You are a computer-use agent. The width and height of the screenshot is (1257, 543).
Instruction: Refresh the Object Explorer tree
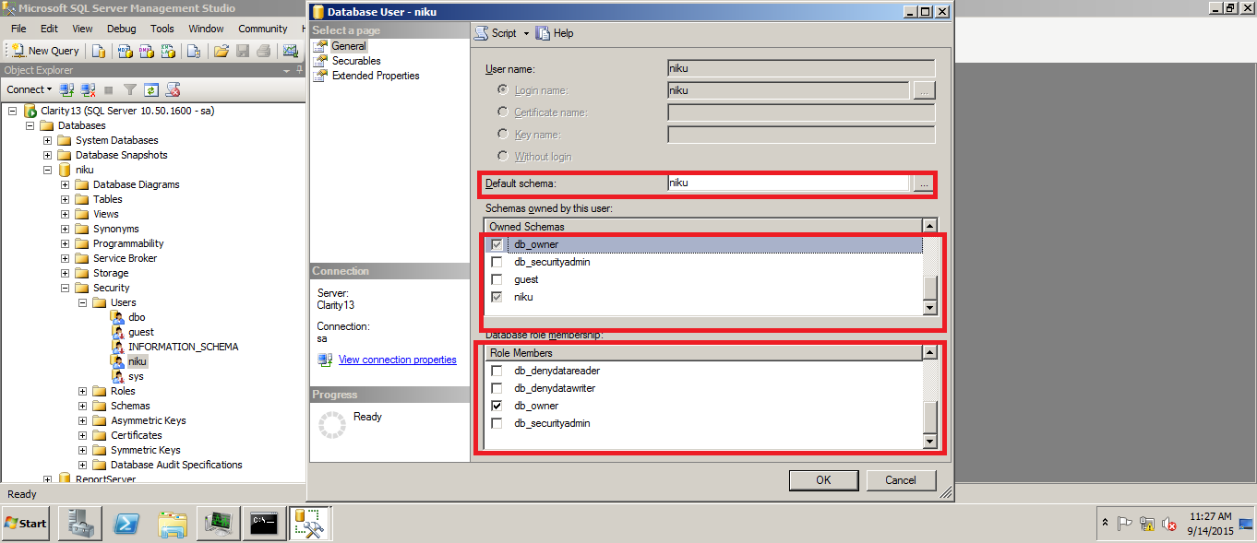[x=150, y=89]
